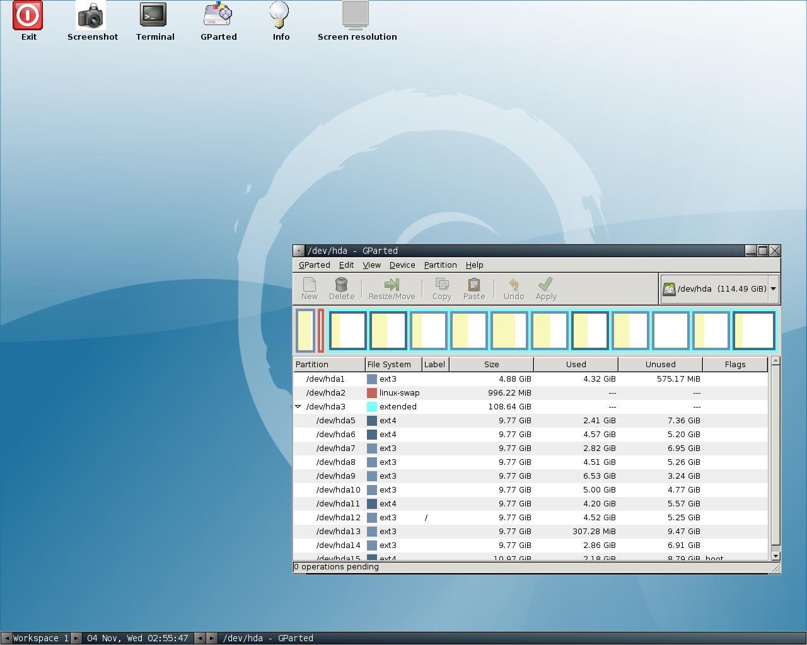
Task: Click the Copy toolbar icon
Action: pyautogui.click(x=442, y=289)
